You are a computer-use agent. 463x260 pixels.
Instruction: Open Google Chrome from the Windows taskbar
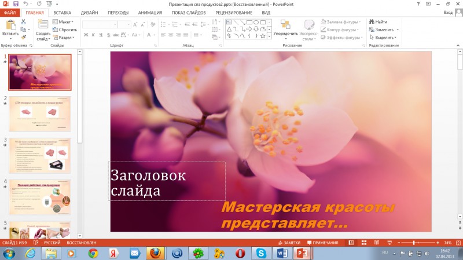point(93,254)
